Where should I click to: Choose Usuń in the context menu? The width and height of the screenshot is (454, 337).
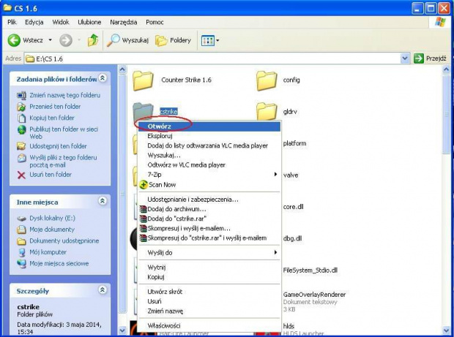pos(209,301)
